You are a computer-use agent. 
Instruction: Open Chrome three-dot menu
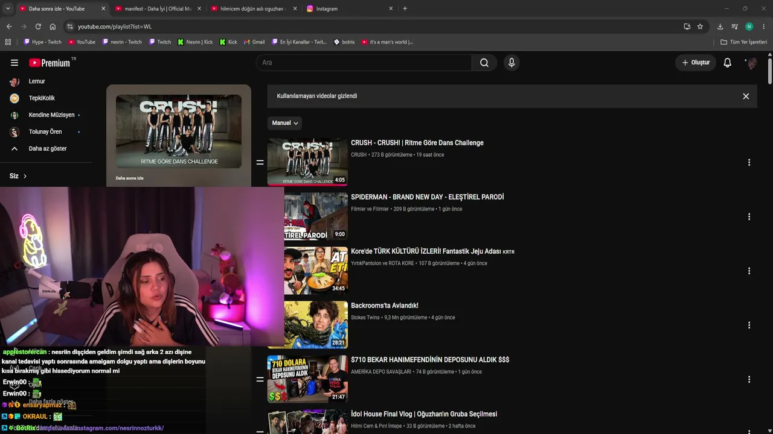pyautogui.click(x=764, y=27)
